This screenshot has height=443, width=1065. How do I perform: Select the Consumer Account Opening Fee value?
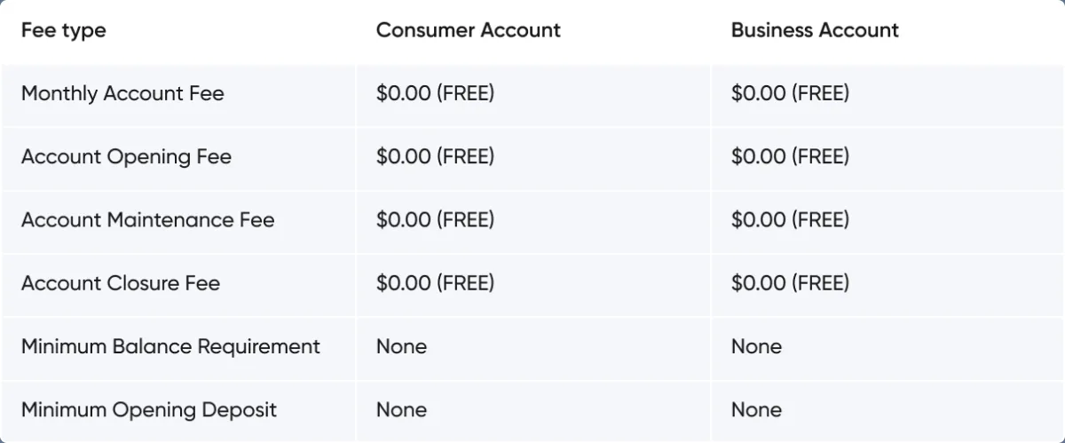435,157
